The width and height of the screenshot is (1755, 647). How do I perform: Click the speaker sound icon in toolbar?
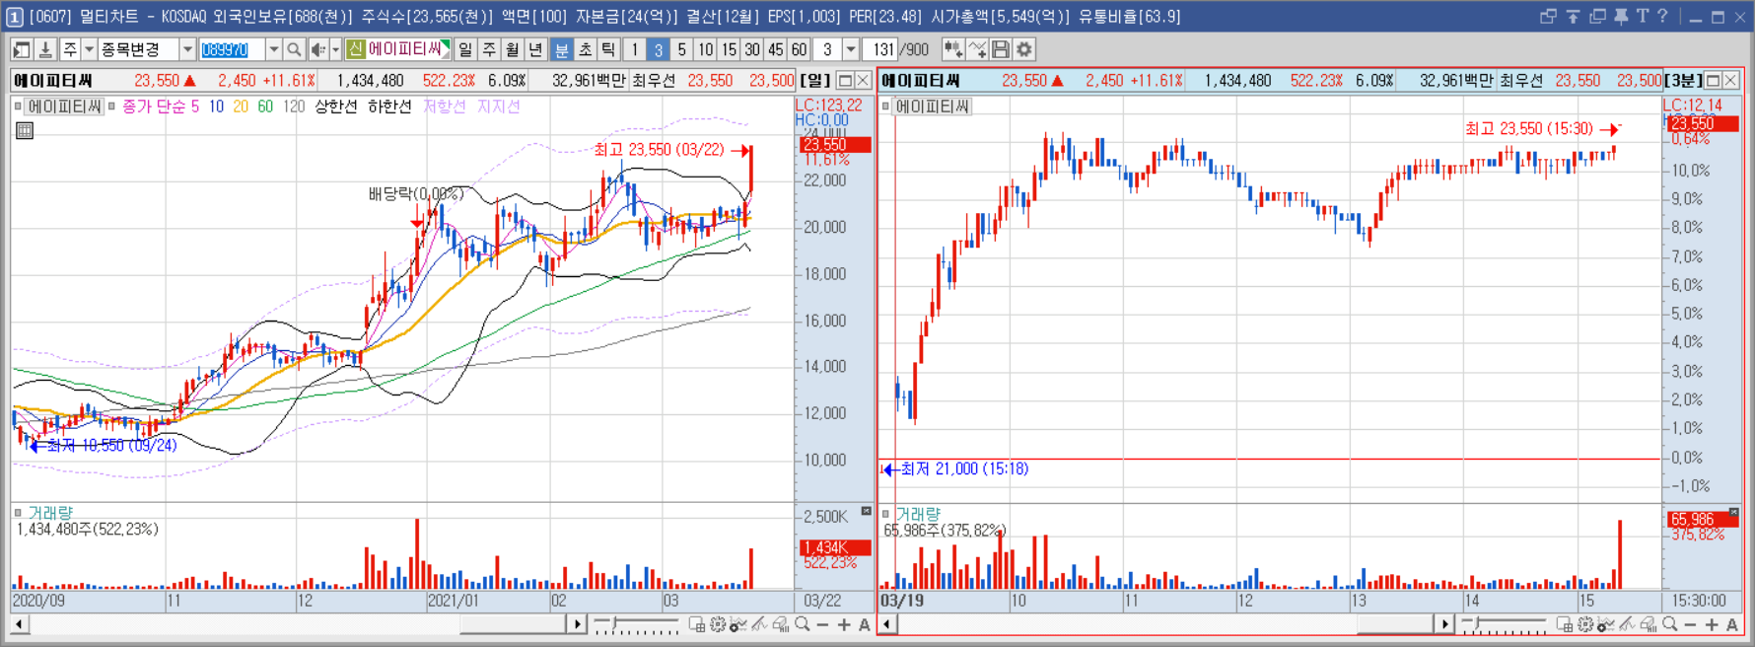tap(318, 49)
